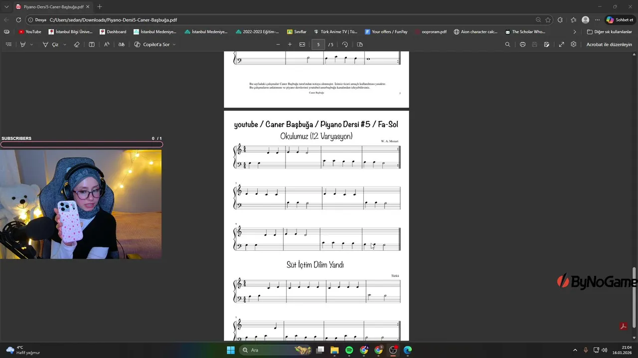Show hidden system tray icons
The image size is (638, 358).
coord(575,350)
